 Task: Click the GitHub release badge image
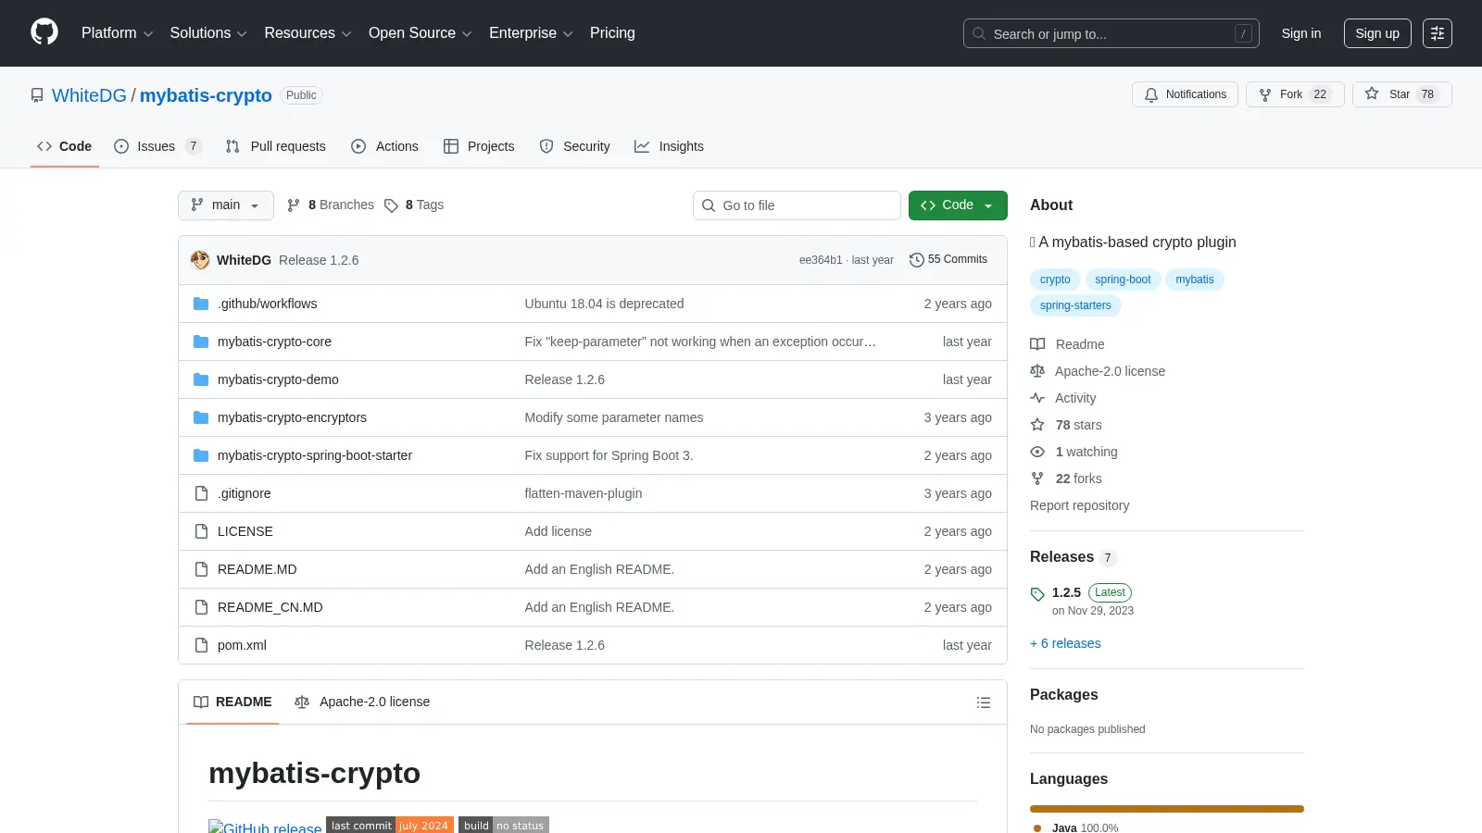pos(265,826)
